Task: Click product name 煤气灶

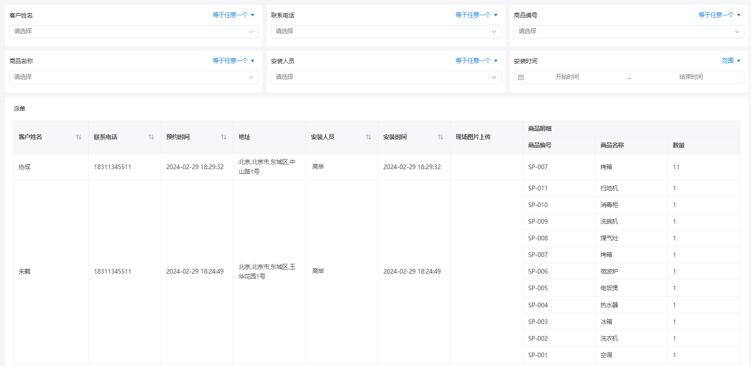Action: (609, 238)
